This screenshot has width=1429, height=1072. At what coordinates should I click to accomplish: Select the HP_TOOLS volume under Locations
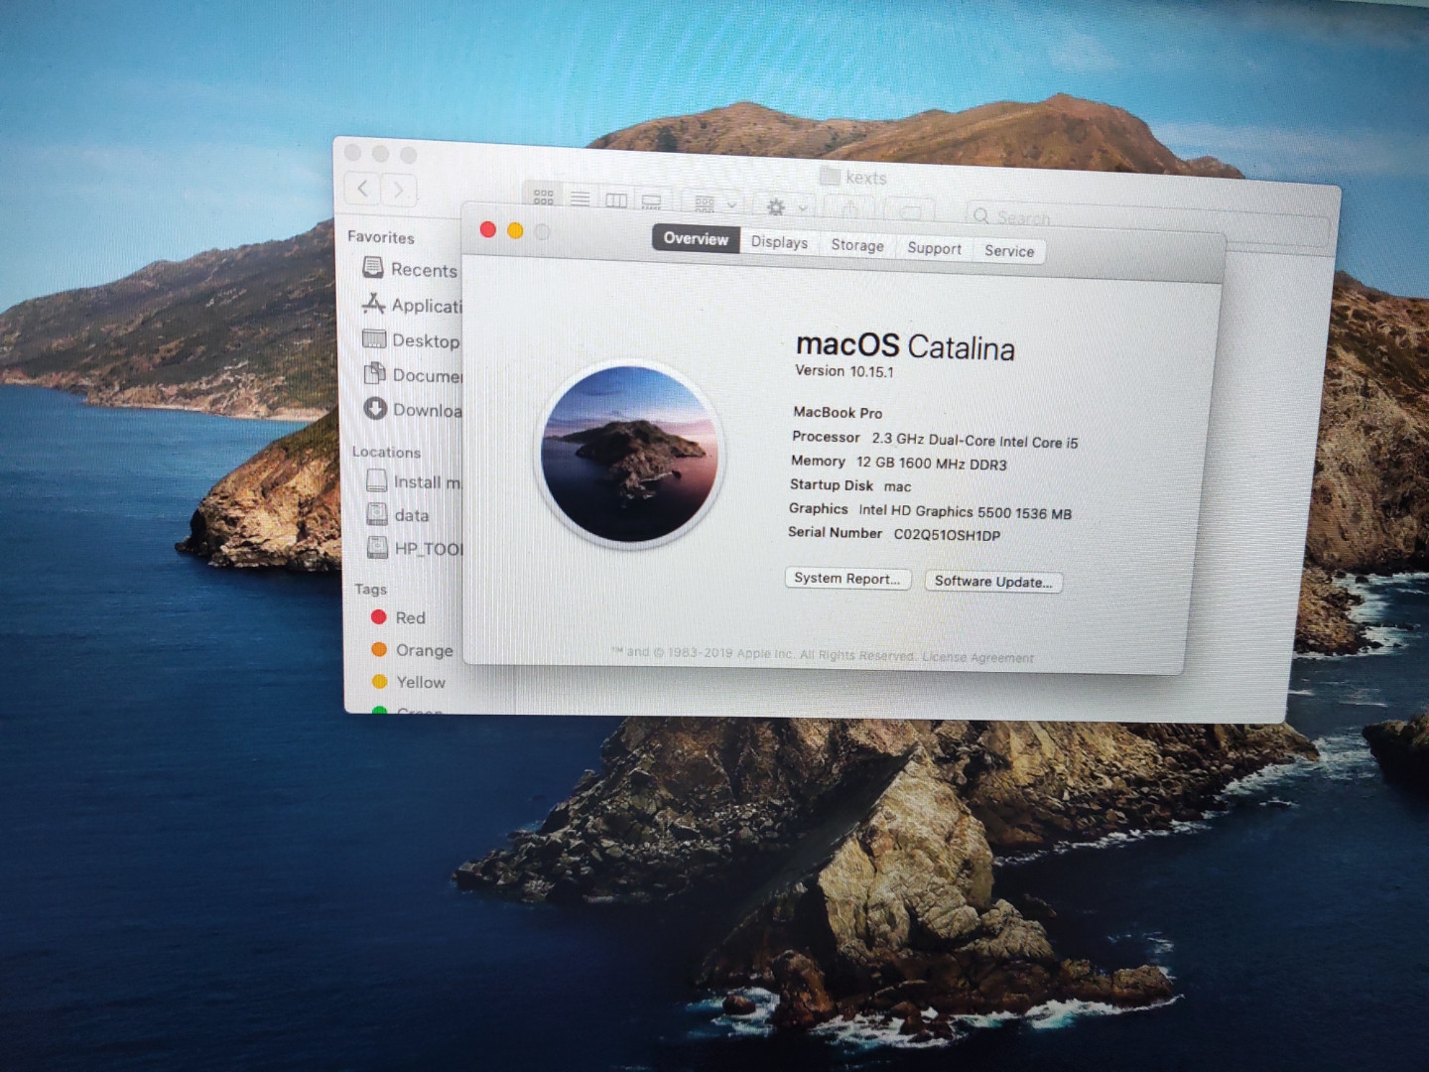point(415,548)
